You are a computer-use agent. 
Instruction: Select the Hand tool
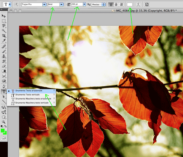[4, 117]
